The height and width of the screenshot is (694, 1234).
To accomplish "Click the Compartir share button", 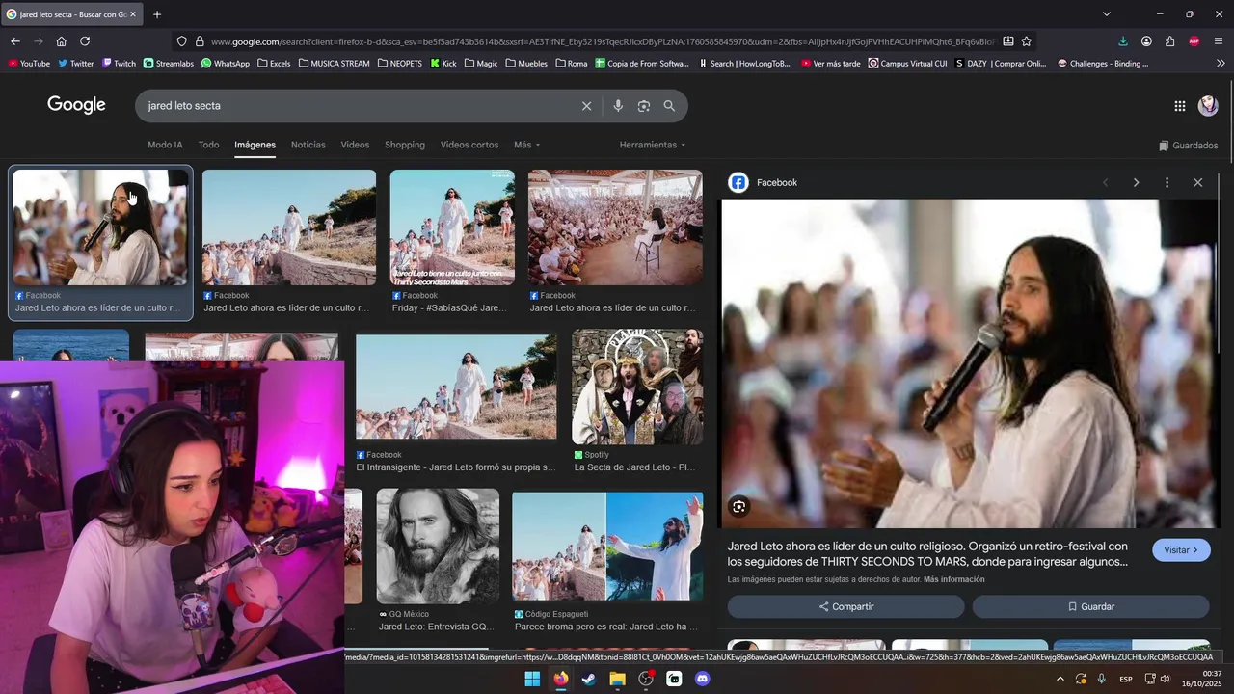I will 845,606.
